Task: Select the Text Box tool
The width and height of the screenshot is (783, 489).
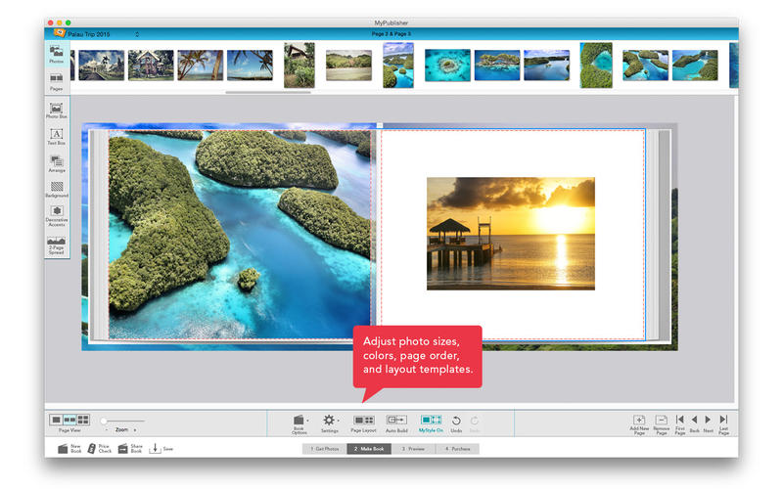Action: click(x=57, y=135)
